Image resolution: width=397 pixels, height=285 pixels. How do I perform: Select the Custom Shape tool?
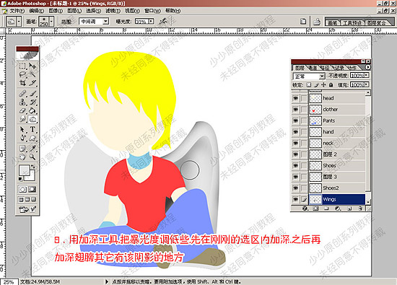[32, 138]
